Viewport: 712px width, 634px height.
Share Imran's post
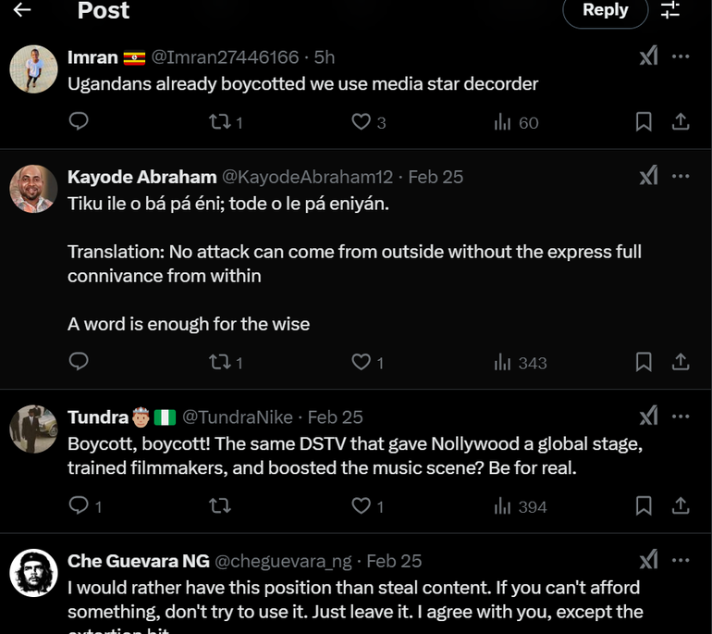coord(680,121)
